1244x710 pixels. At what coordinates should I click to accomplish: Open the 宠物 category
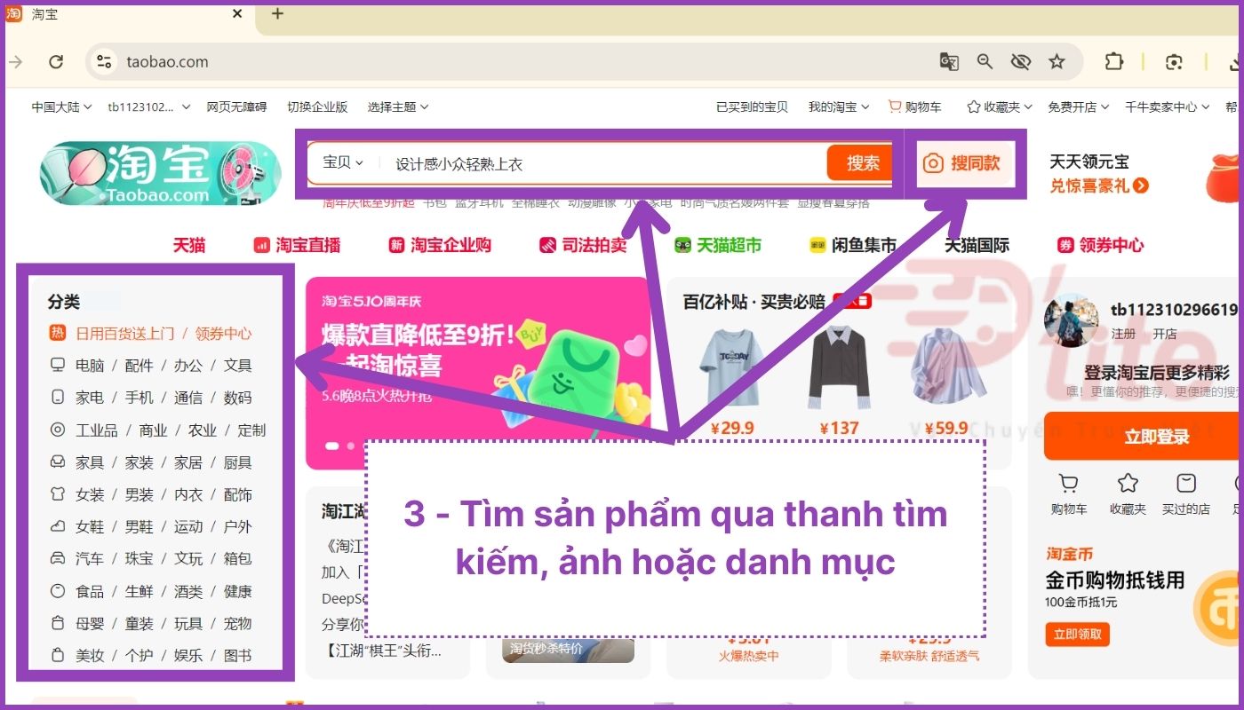tap(237, 623)
